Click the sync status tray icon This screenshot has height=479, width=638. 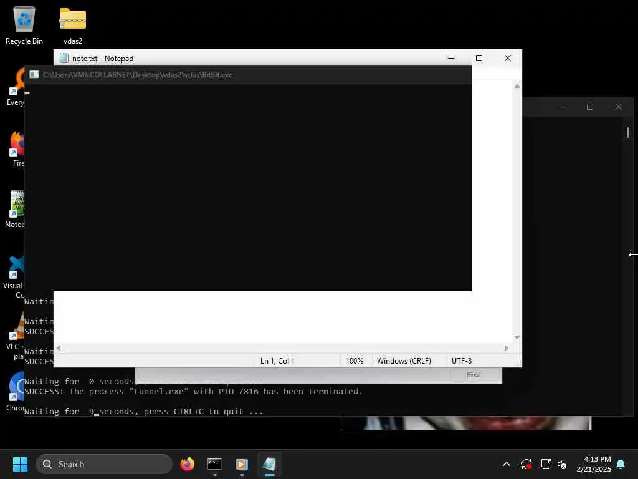[x=526, y=464]
